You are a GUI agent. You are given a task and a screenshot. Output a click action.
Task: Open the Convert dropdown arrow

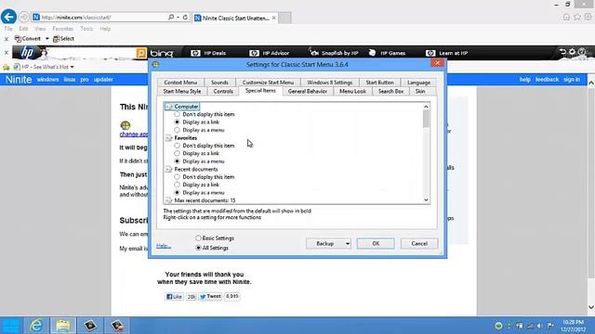pyautogui.click(x=47, y=39)
